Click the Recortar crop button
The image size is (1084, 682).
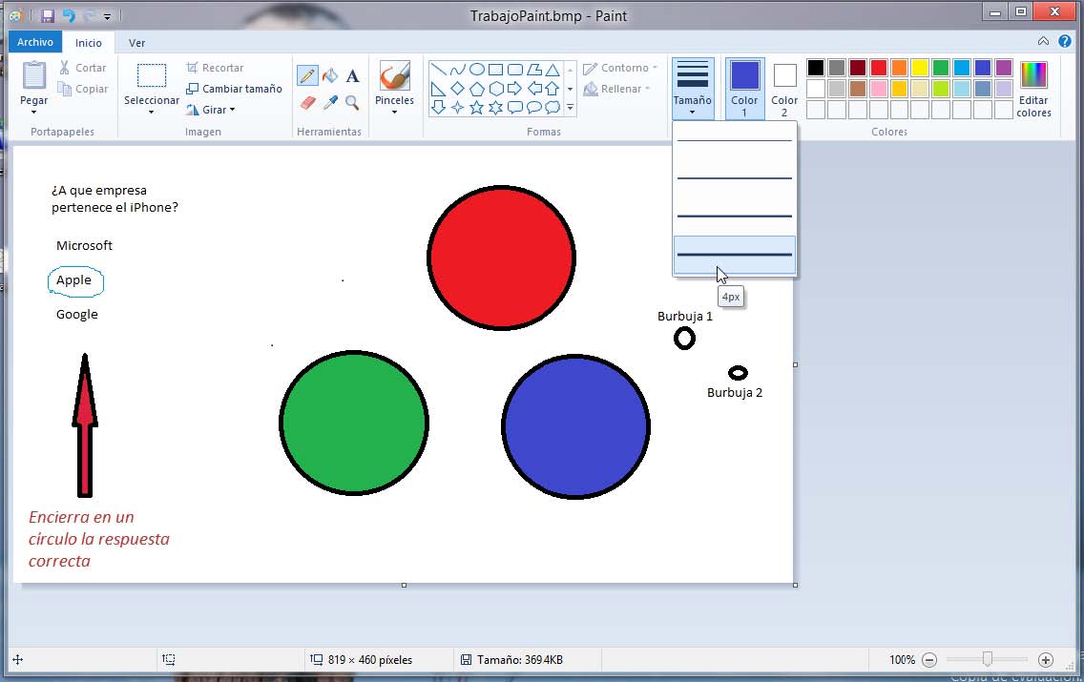[215, 68]
